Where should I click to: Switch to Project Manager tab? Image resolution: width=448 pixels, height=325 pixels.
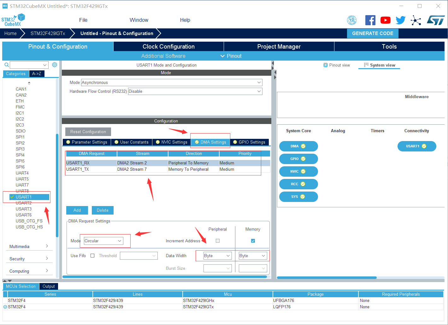(279, 46)
